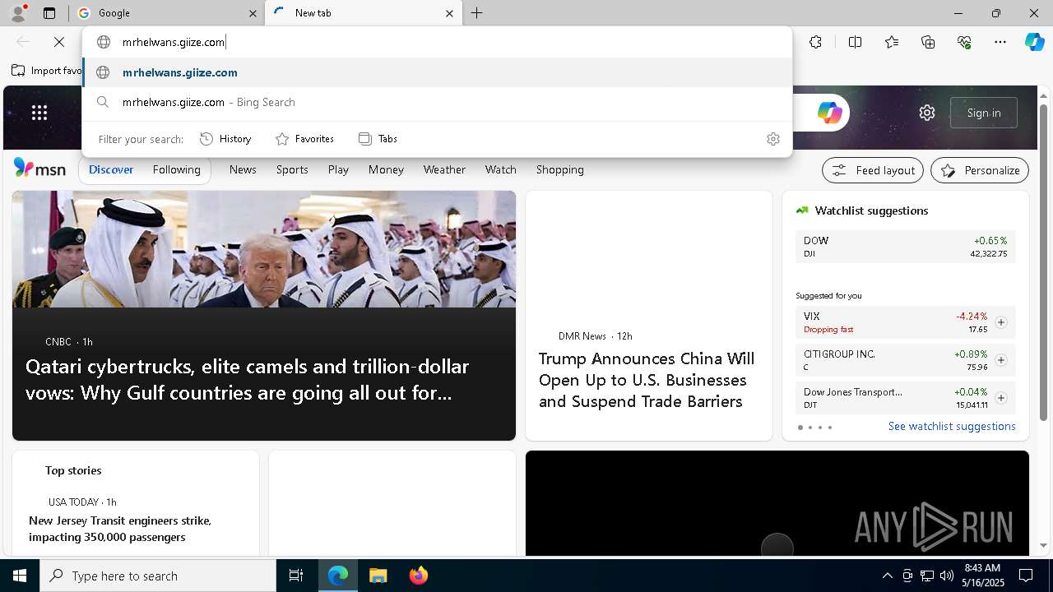Filter search by Favorites
Image resolution: width=1053 pixels, height=592 pixels.
tap(304, 139)
